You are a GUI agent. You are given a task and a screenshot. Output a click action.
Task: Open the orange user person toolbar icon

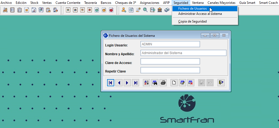pyautogui.click(x=124, y=10)
